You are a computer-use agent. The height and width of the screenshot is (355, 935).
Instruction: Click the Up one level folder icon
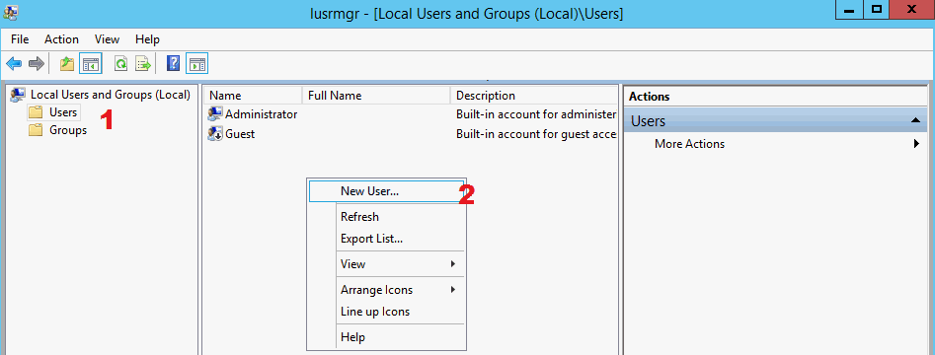point(67,63)
